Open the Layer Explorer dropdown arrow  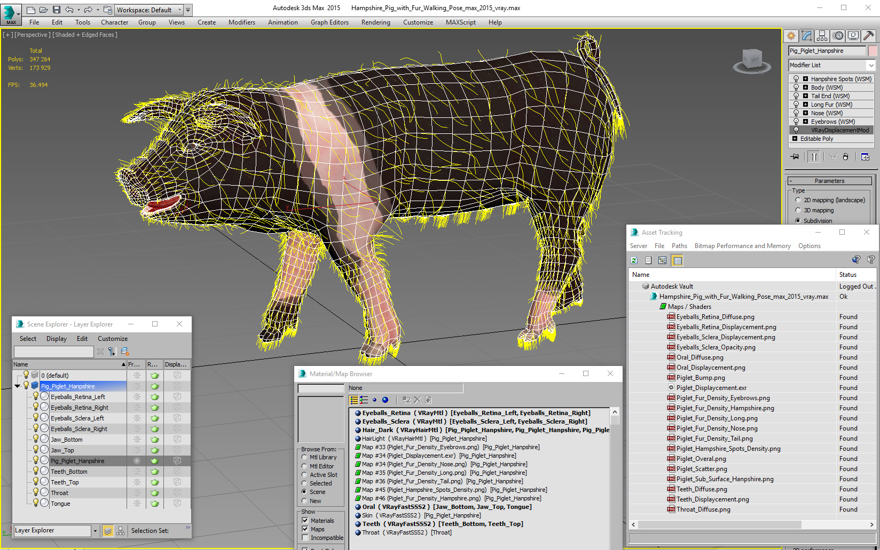[x=95, y=531]
